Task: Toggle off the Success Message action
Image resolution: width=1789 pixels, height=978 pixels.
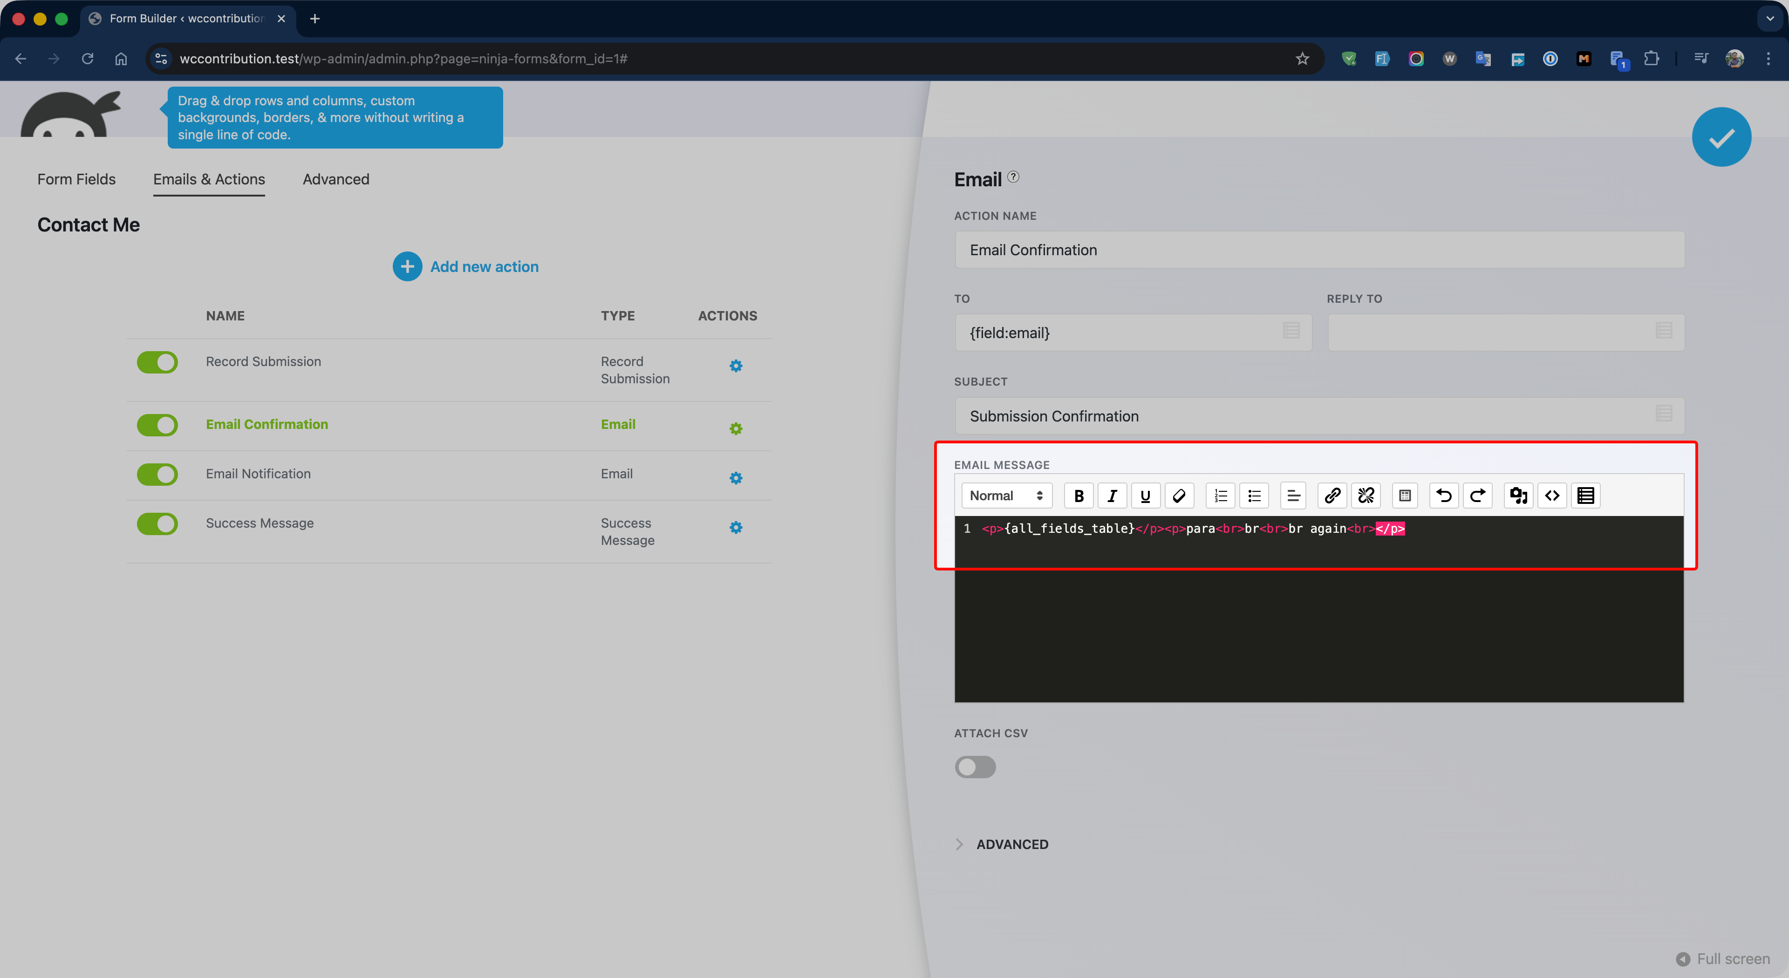Action: tap(157, 524)
